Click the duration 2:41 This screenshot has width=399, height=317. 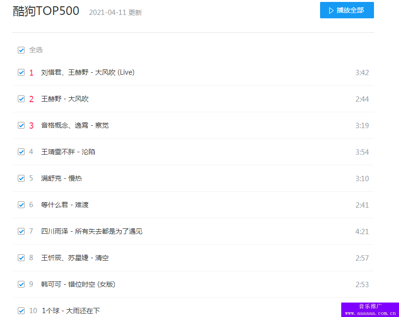362,205
